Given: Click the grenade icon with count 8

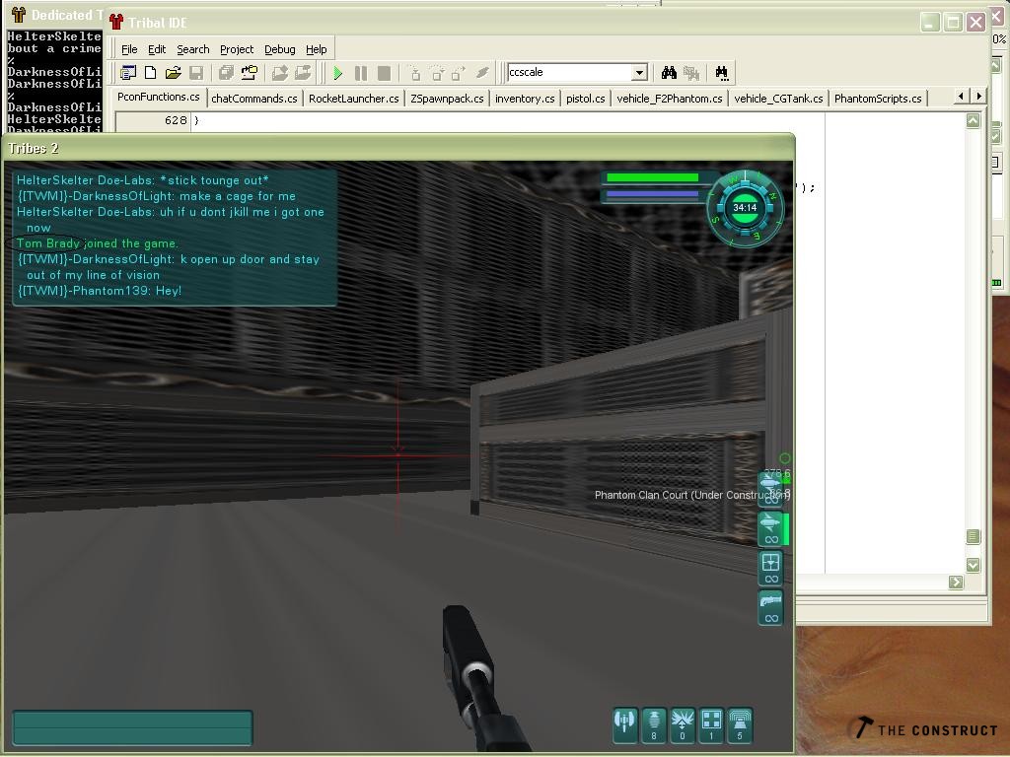Looking at the screenshot, I should [x=654, y=724].
